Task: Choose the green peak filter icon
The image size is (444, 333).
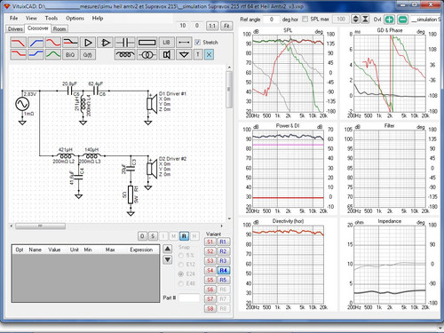Action: point(53,54)
